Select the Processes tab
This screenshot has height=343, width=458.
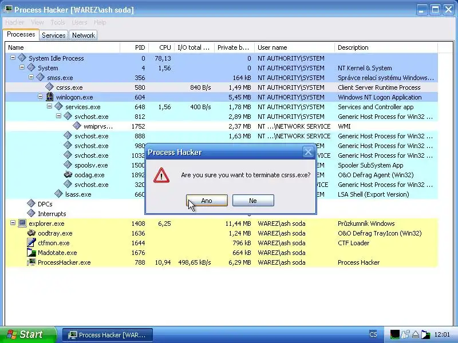point(21,34)
